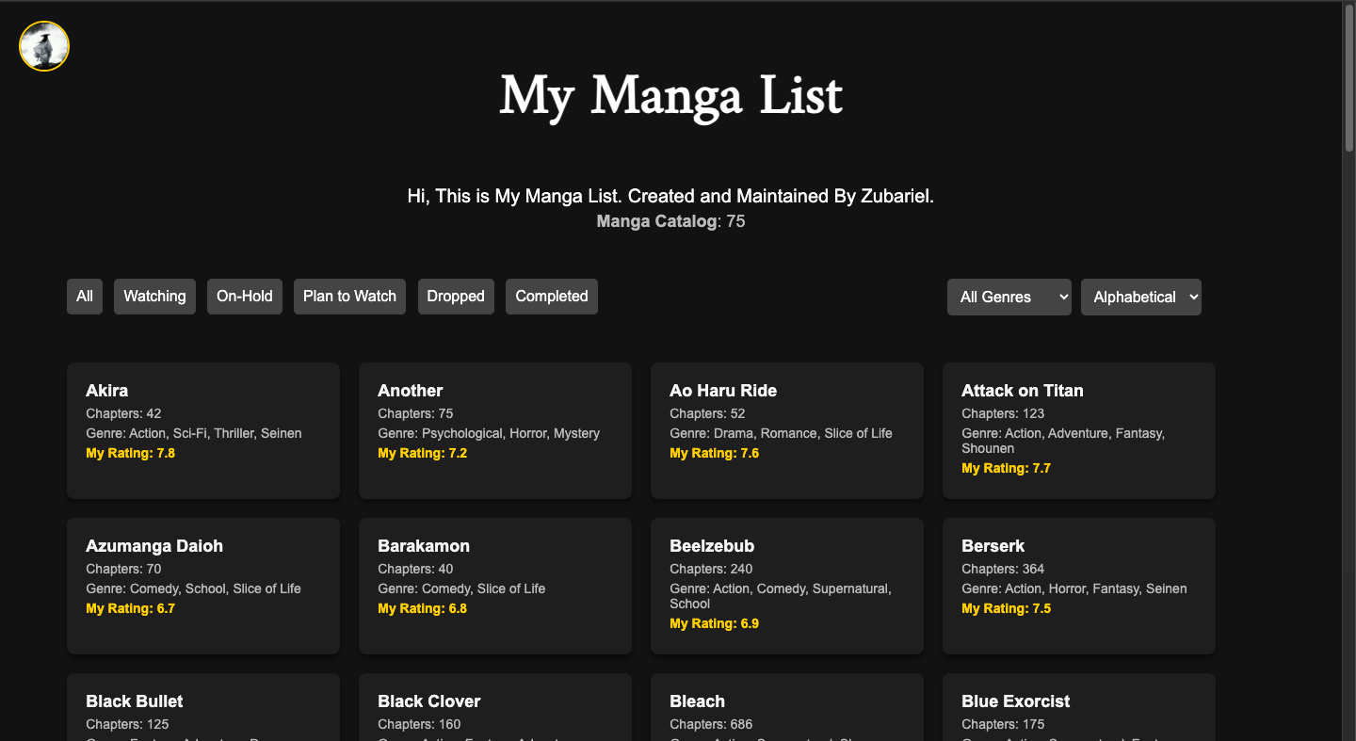Open the All Genres dropdown
The width and height of the screenshot is (1356, 741).
pos(1009,297)
